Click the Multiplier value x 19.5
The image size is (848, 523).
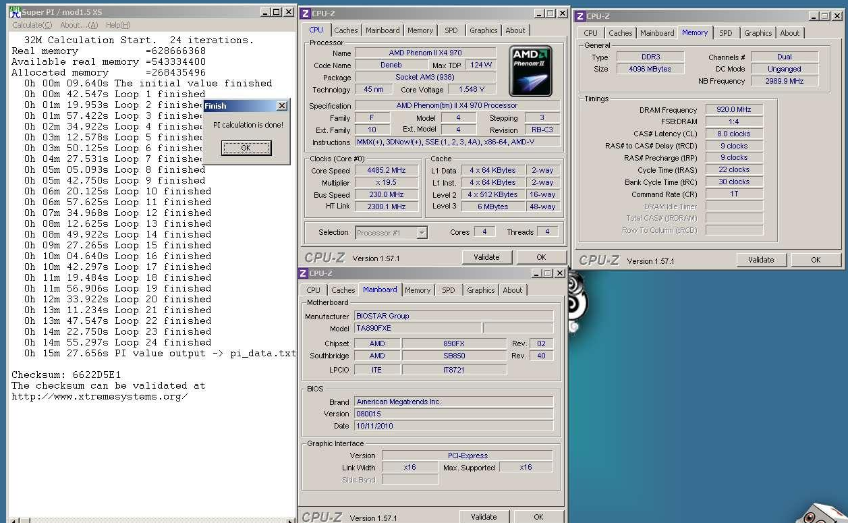[x=387, y=183]
